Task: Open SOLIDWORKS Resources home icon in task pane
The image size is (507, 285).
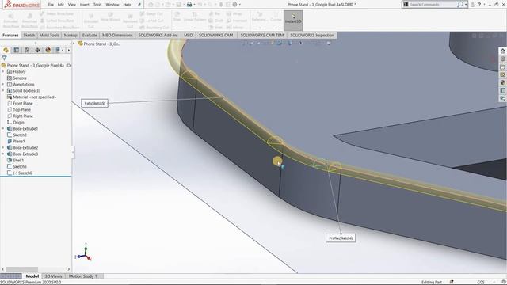Action: click(502, 51)
